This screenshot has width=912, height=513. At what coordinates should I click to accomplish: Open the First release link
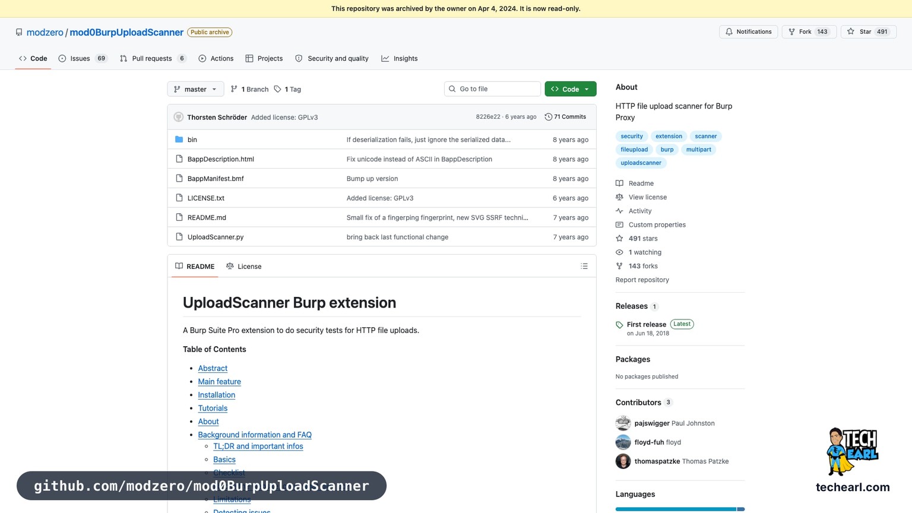click(x=646, y=324)
